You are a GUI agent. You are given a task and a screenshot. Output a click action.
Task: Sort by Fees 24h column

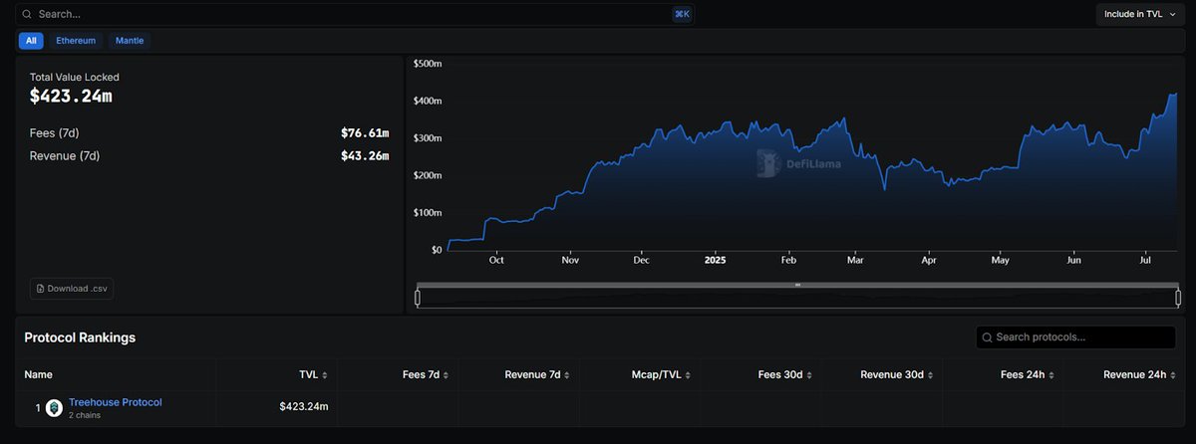click(x=1027, y=375)
